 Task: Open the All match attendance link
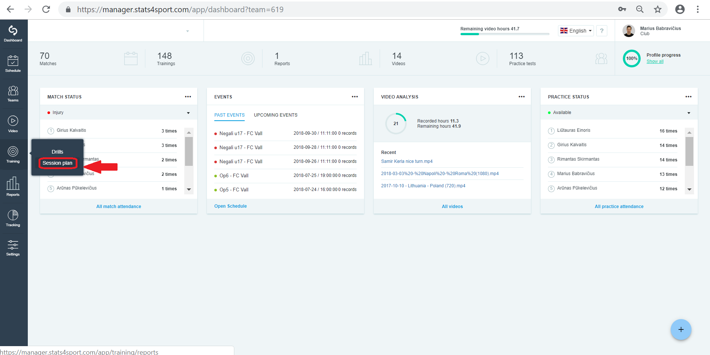click(119, 207)
